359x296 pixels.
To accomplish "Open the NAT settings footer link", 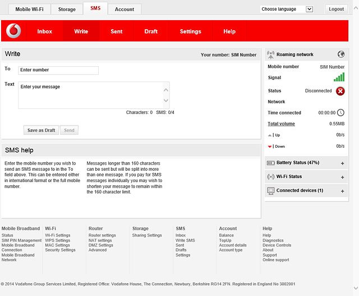I will [x=100, y=240].
